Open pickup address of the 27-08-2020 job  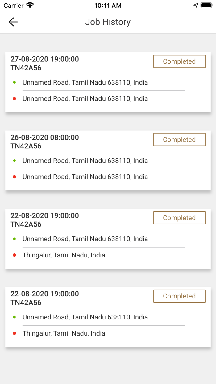coord(85,82)
